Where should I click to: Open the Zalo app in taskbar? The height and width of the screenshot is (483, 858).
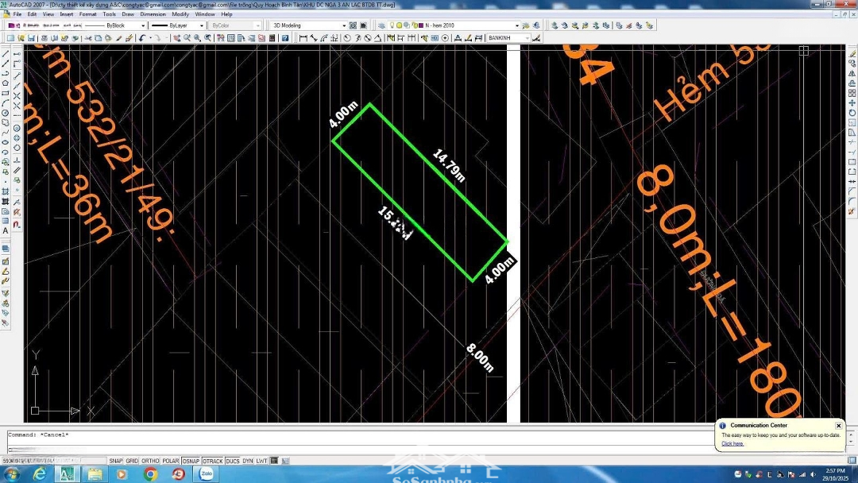pyautogui.click(x=207, y=474)
